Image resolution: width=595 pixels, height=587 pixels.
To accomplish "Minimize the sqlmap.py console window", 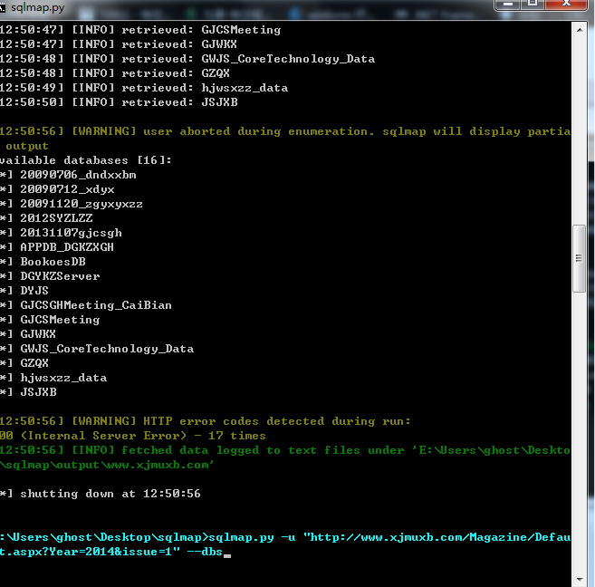I will pyautogui.click(x=508, y=5).
